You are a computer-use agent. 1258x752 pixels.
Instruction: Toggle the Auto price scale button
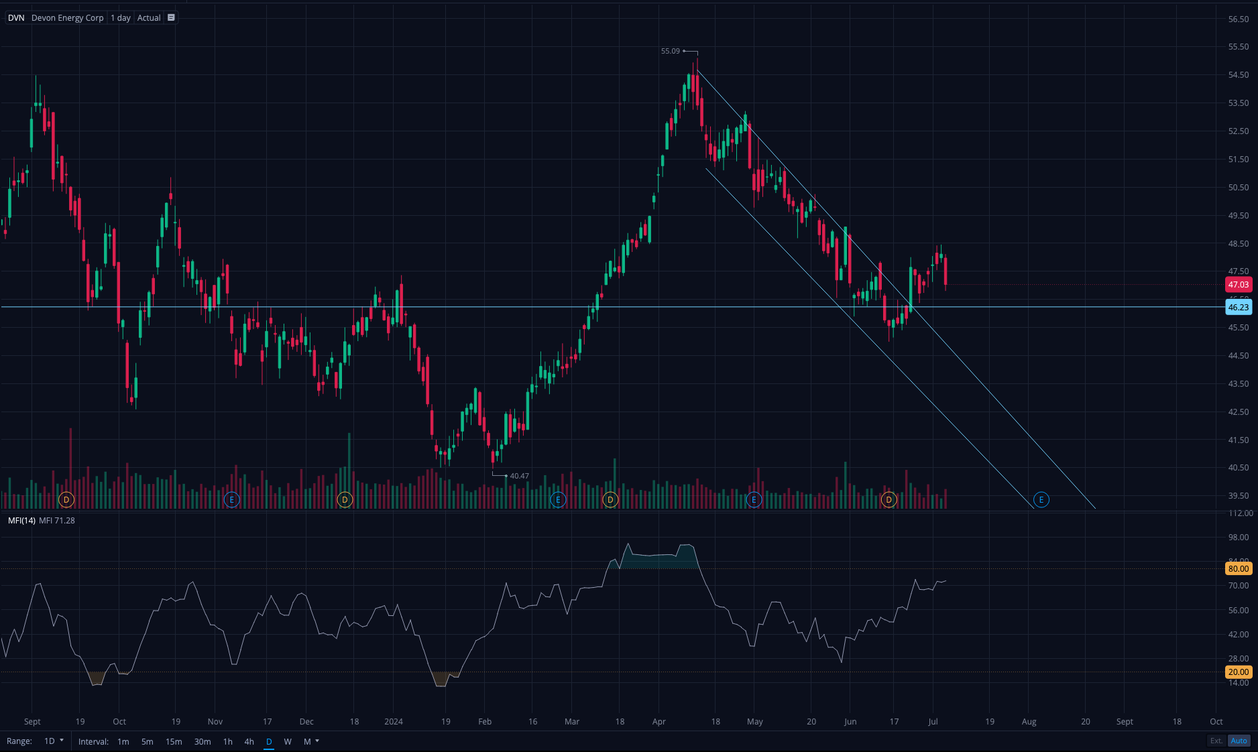coord(1239,741)
